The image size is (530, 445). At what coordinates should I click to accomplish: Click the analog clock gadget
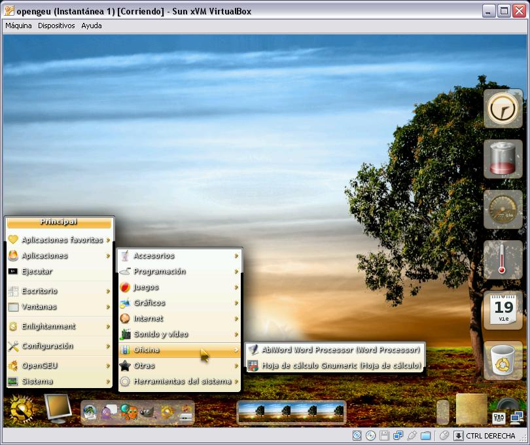[x=503, y=109]
